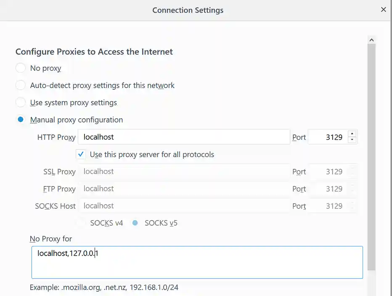Click the vertical scrollbar thumb
The height and width of the screenshot is (296, 392).
click(371, 156)
